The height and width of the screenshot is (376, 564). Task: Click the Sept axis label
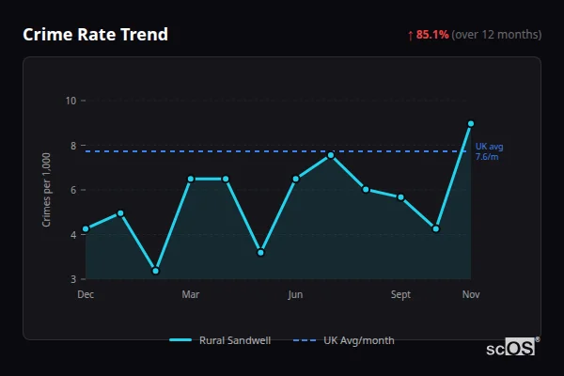click(400, 294)
